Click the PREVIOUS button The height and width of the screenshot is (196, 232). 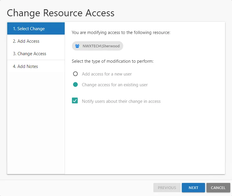(x=167, y=188)
